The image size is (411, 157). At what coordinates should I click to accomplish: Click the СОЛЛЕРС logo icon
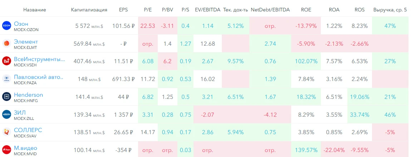(x=6, y=132)
